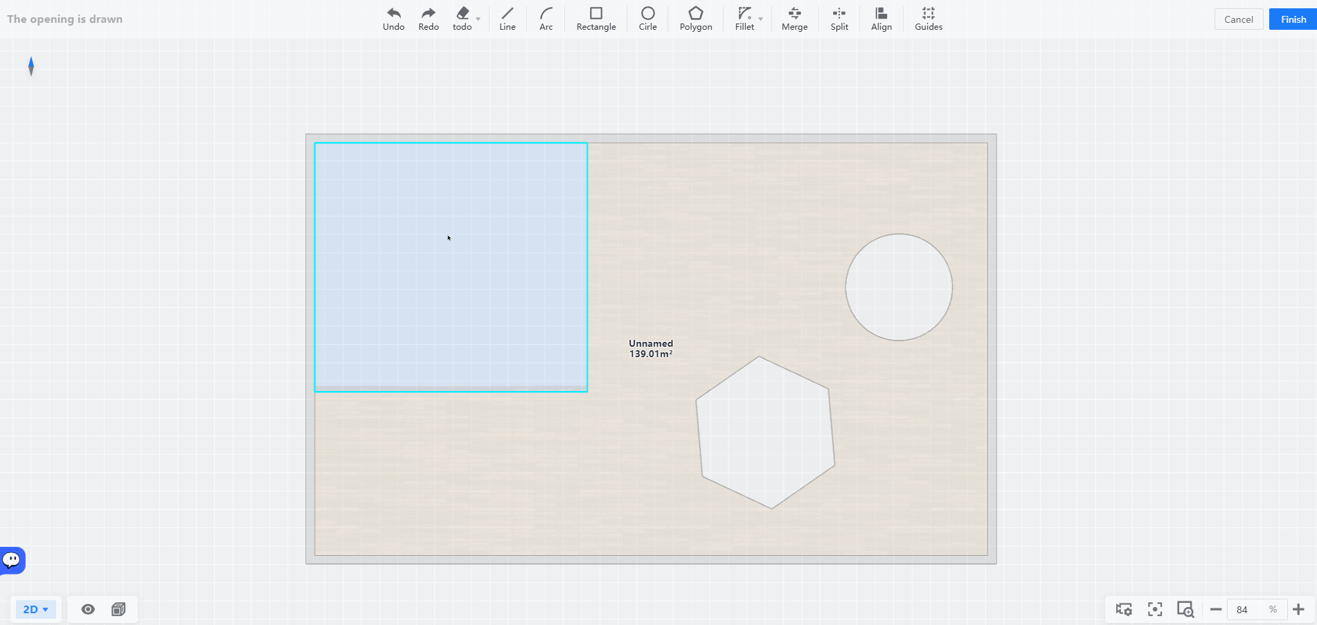
Task: Click the Undo tool
Action: click(x=393, y=19)
